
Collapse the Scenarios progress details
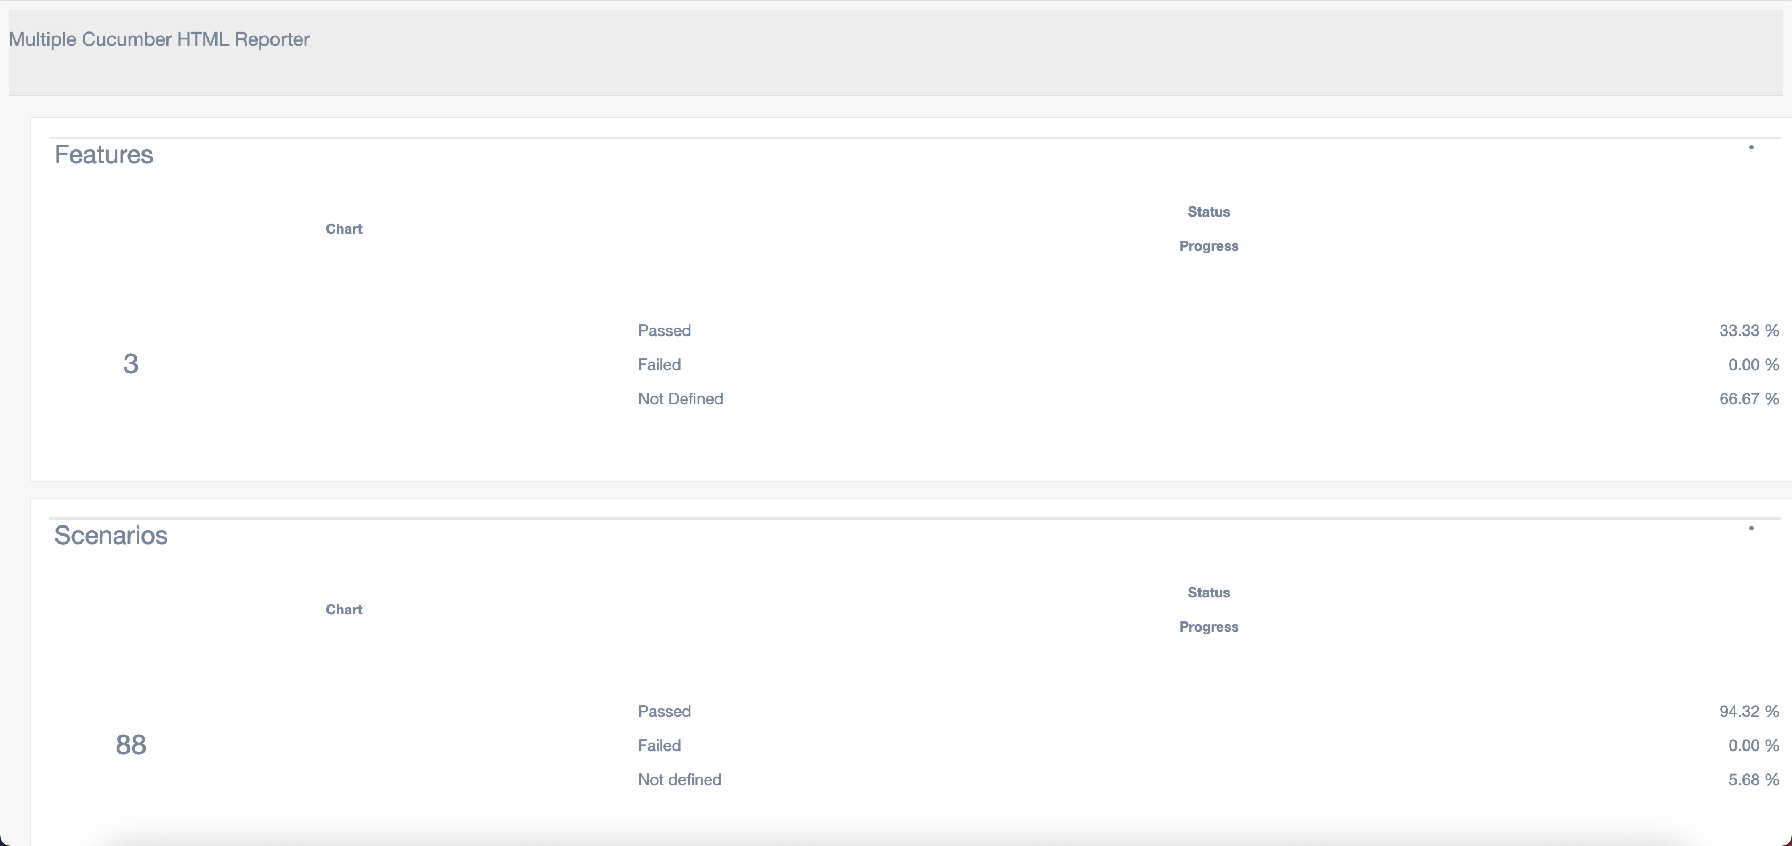1751,528
